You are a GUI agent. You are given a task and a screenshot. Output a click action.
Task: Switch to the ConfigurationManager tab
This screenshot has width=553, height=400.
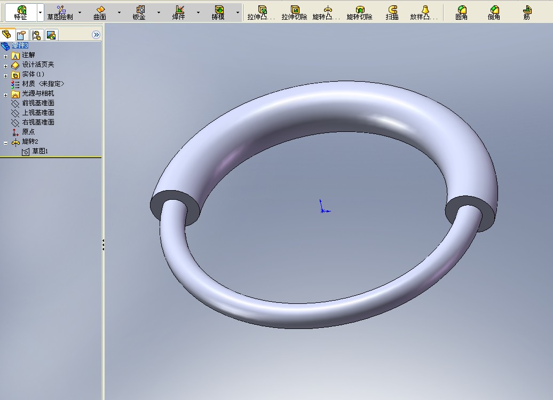point(36,35)
